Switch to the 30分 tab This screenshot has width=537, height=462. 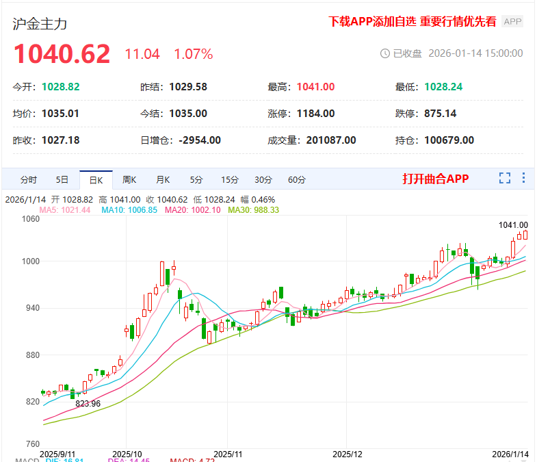pos(263,179)
